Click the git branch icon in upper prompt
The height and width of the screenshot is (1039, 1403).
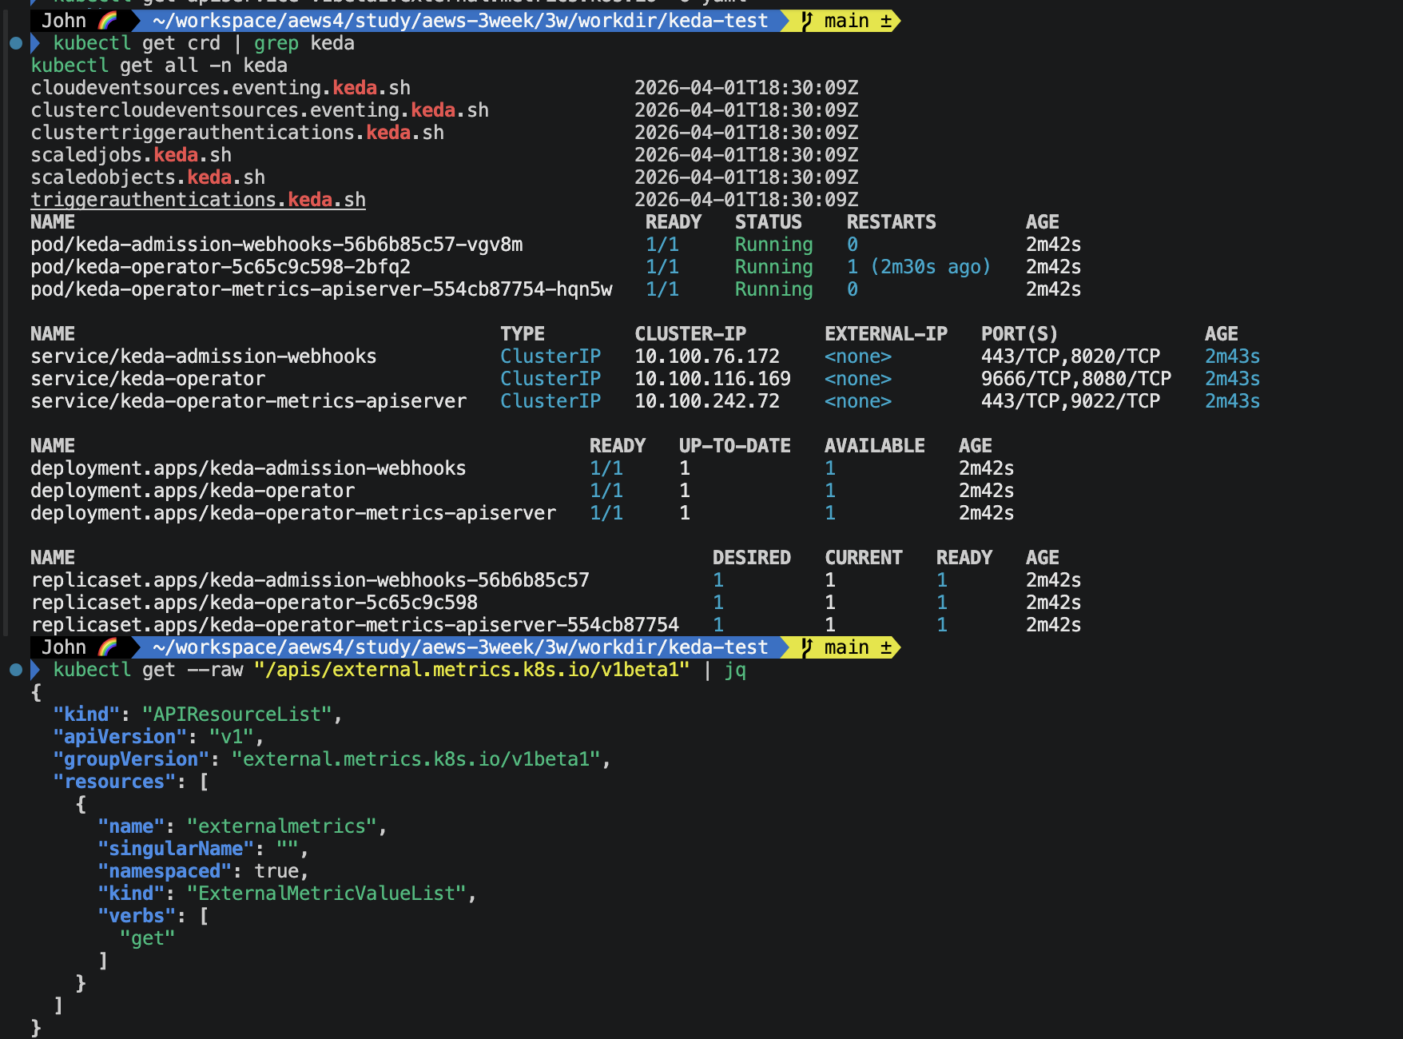(807, 20)
